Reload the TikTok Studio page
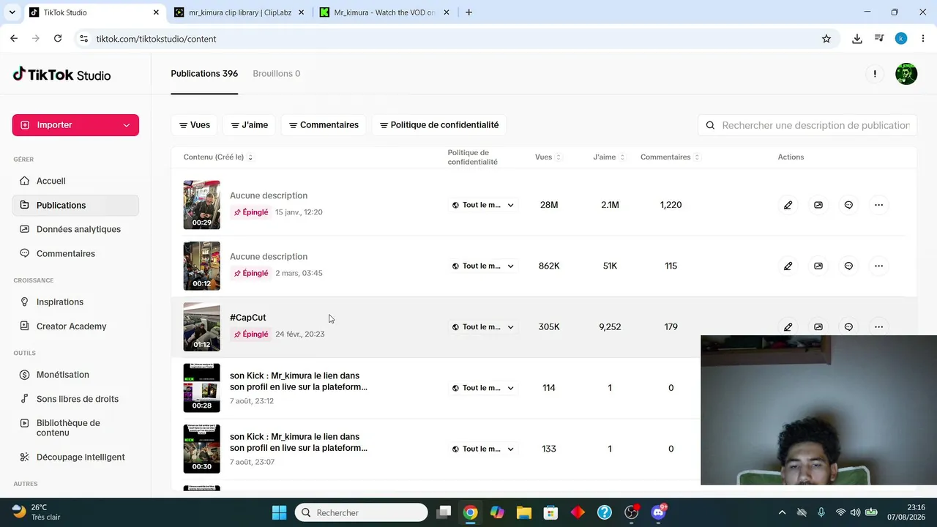Viewport: 937px width, 527px height. pyautogui.click(x=58, y=39)
